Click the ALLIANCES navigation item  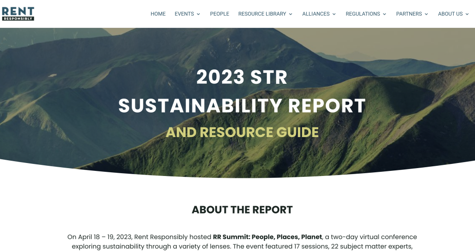click(x=316, y=14)
